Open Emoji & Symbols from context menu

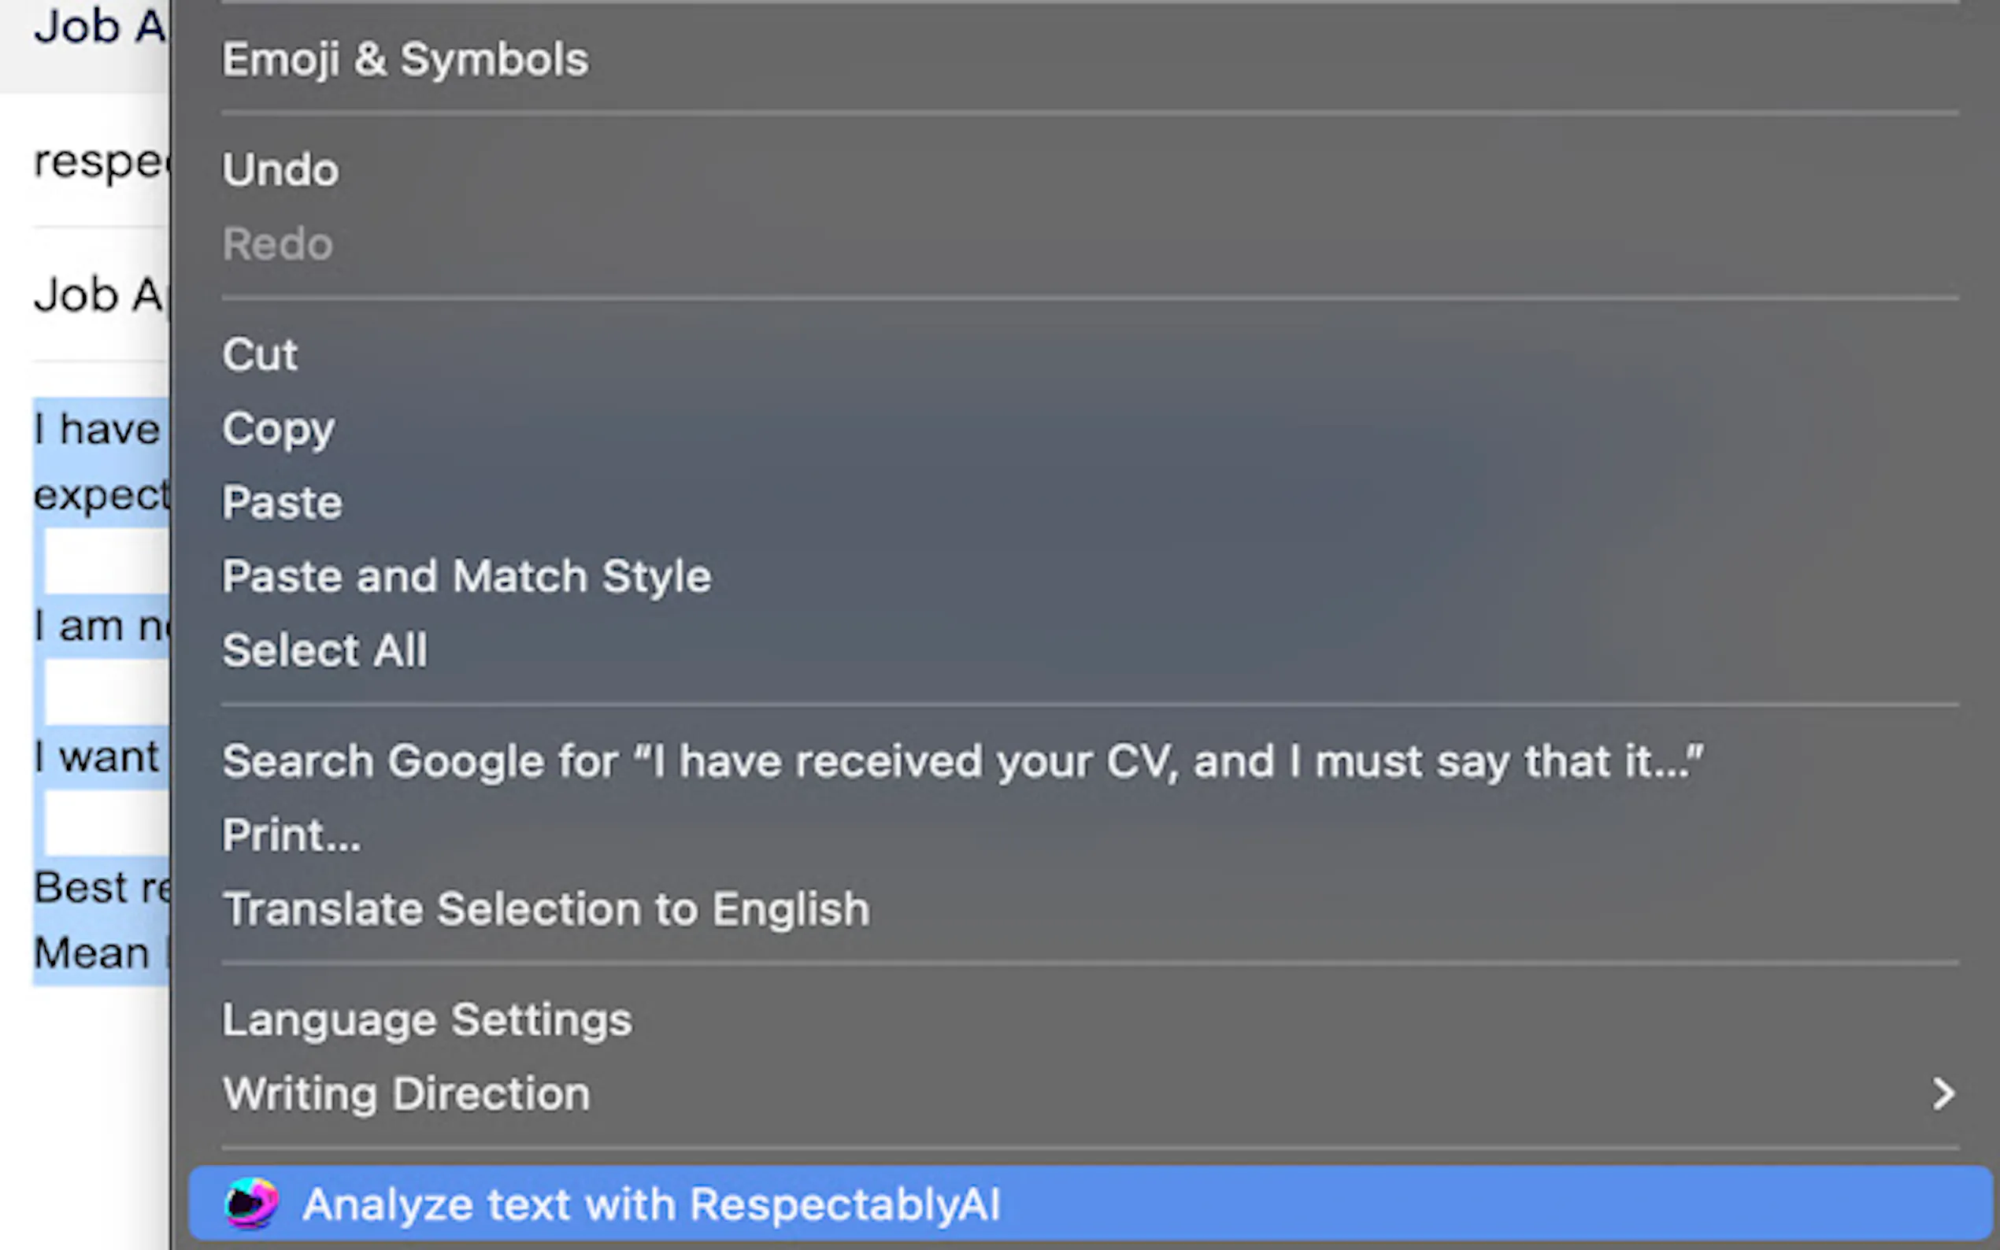406,60
